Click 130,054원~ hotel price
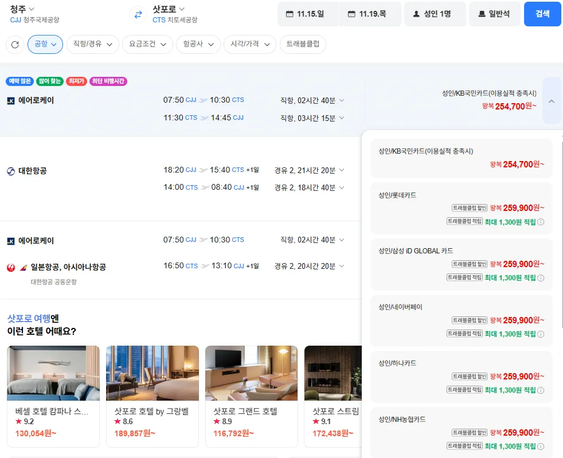The width and height of the screenshot is (563, 458). tap(36, 433)
